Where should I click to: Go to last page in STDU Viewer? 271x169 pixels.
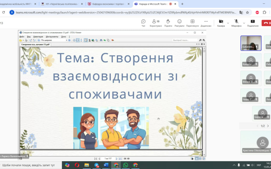coord(120,159)
